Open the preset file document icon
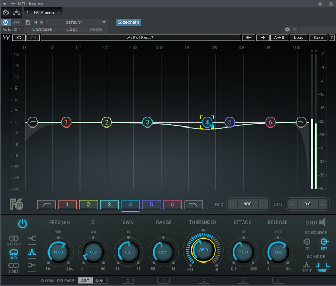This screenshot has width=336, height=286. point(28,22)
